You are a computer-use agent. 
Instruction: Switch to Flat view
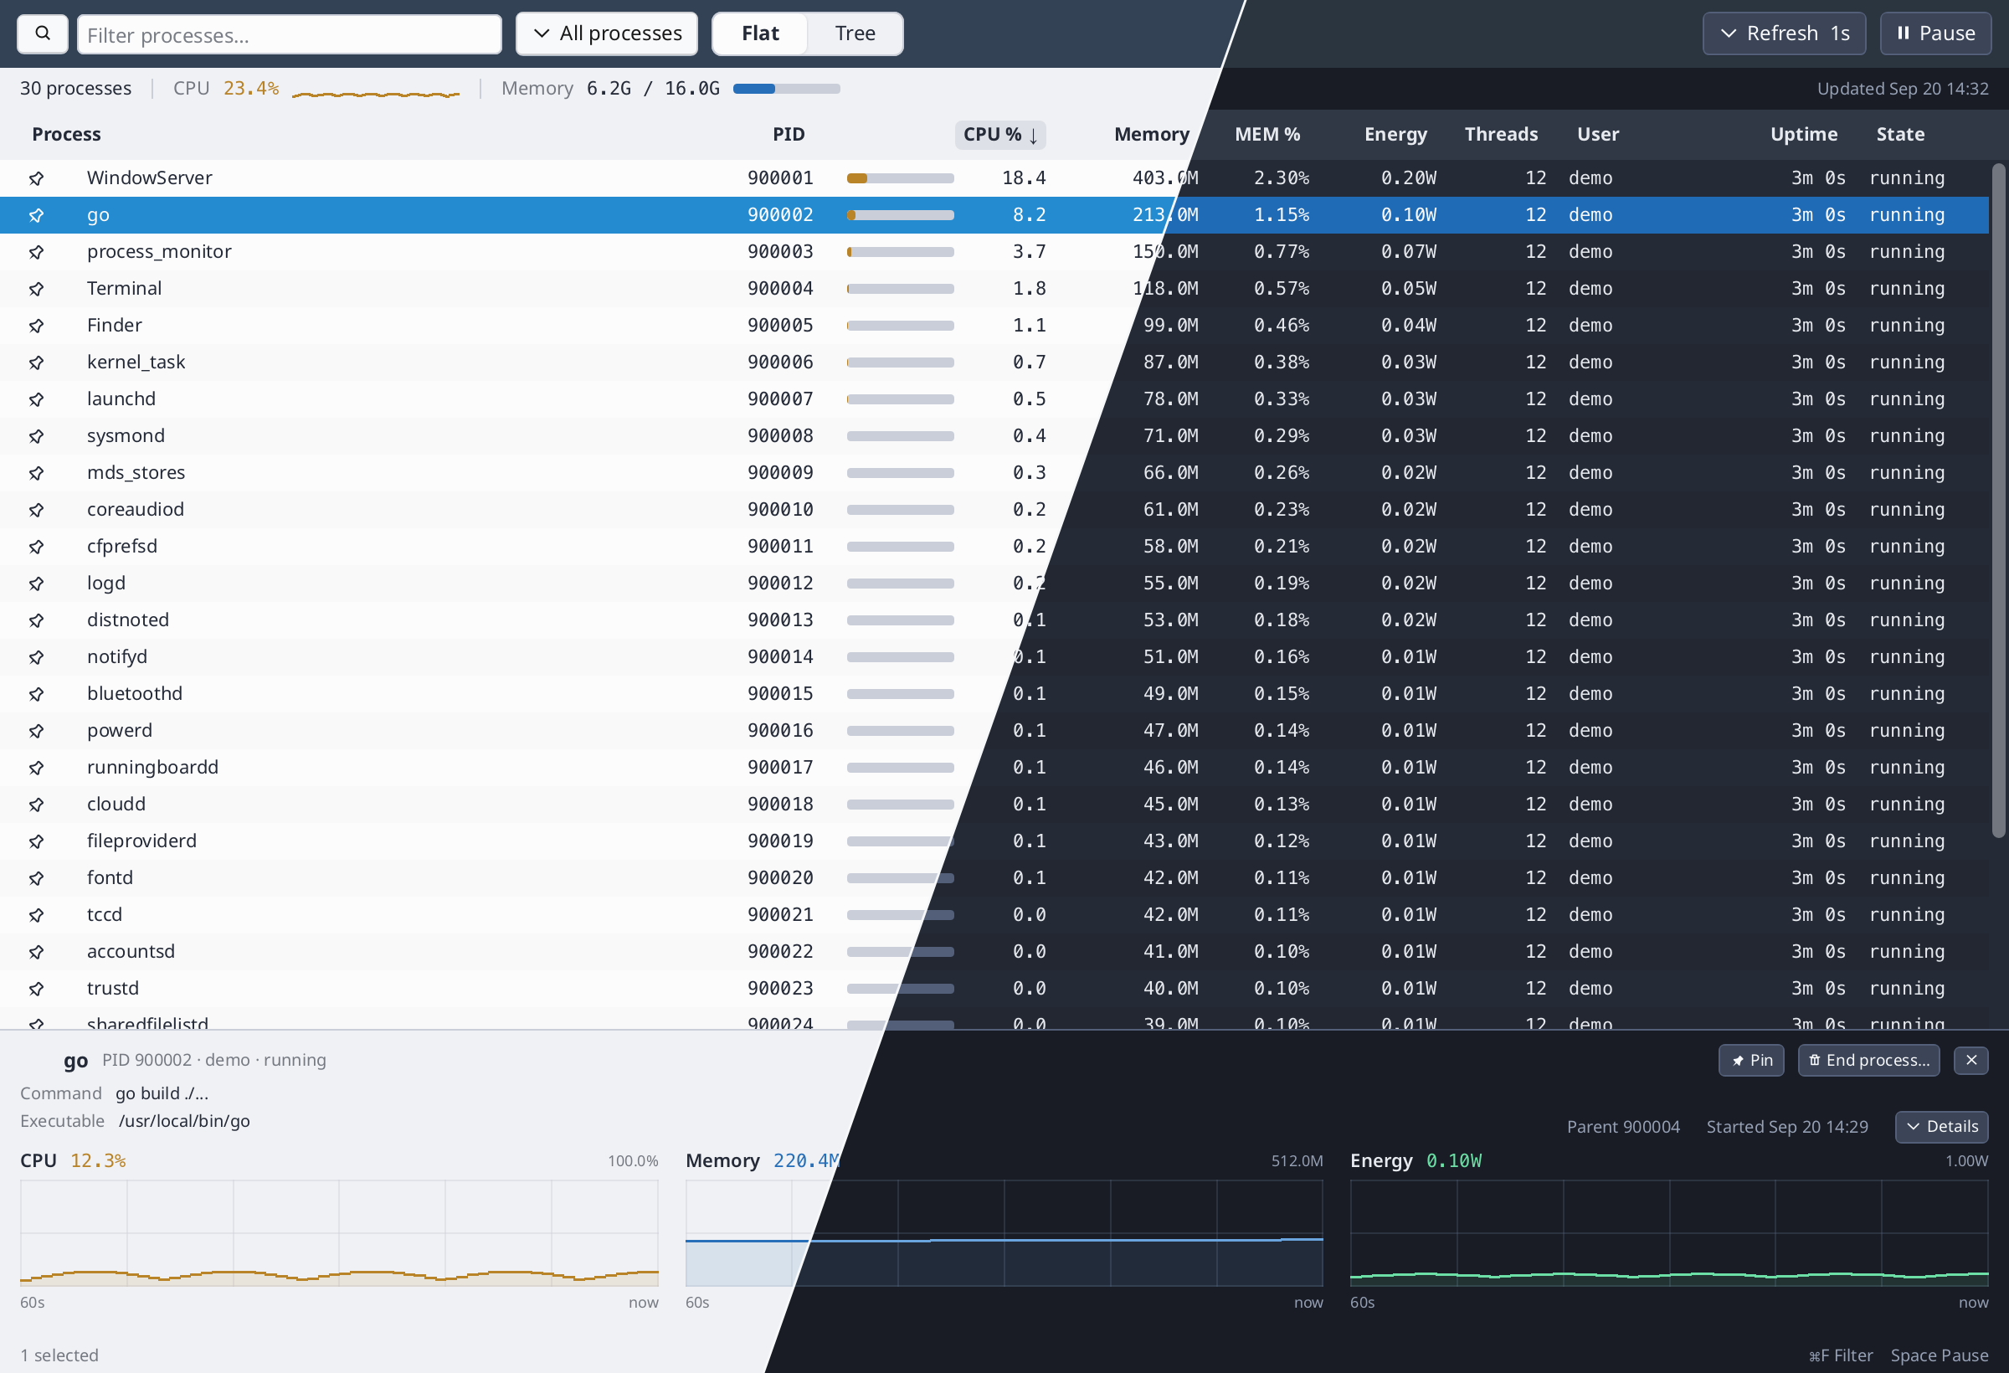tap(760, 33)
